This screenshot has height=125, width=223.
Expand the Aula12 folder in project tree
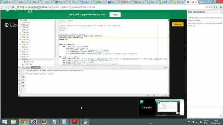tap(20, 49)
